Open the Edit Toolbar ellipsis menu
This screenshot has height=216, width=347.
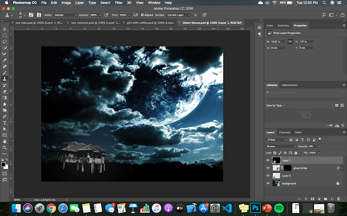pyautogui.click(x=4, y=154)
